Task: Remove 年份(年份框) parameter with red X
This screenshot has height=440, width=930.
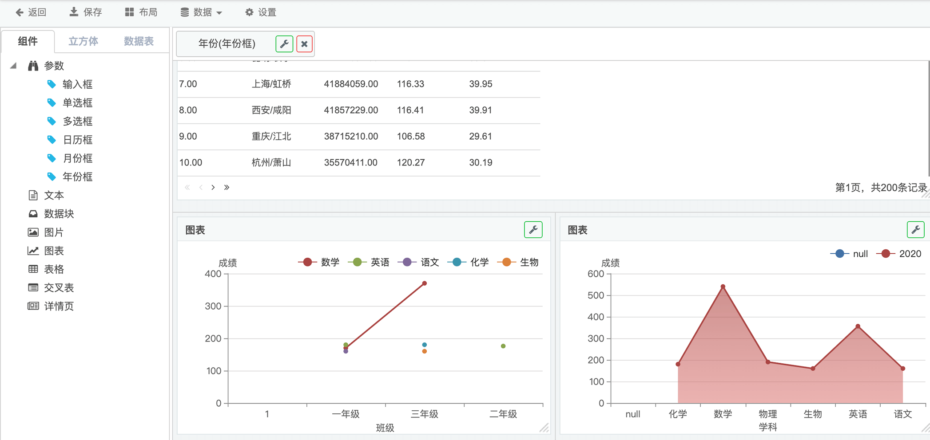Action: [x=304, y=44]
